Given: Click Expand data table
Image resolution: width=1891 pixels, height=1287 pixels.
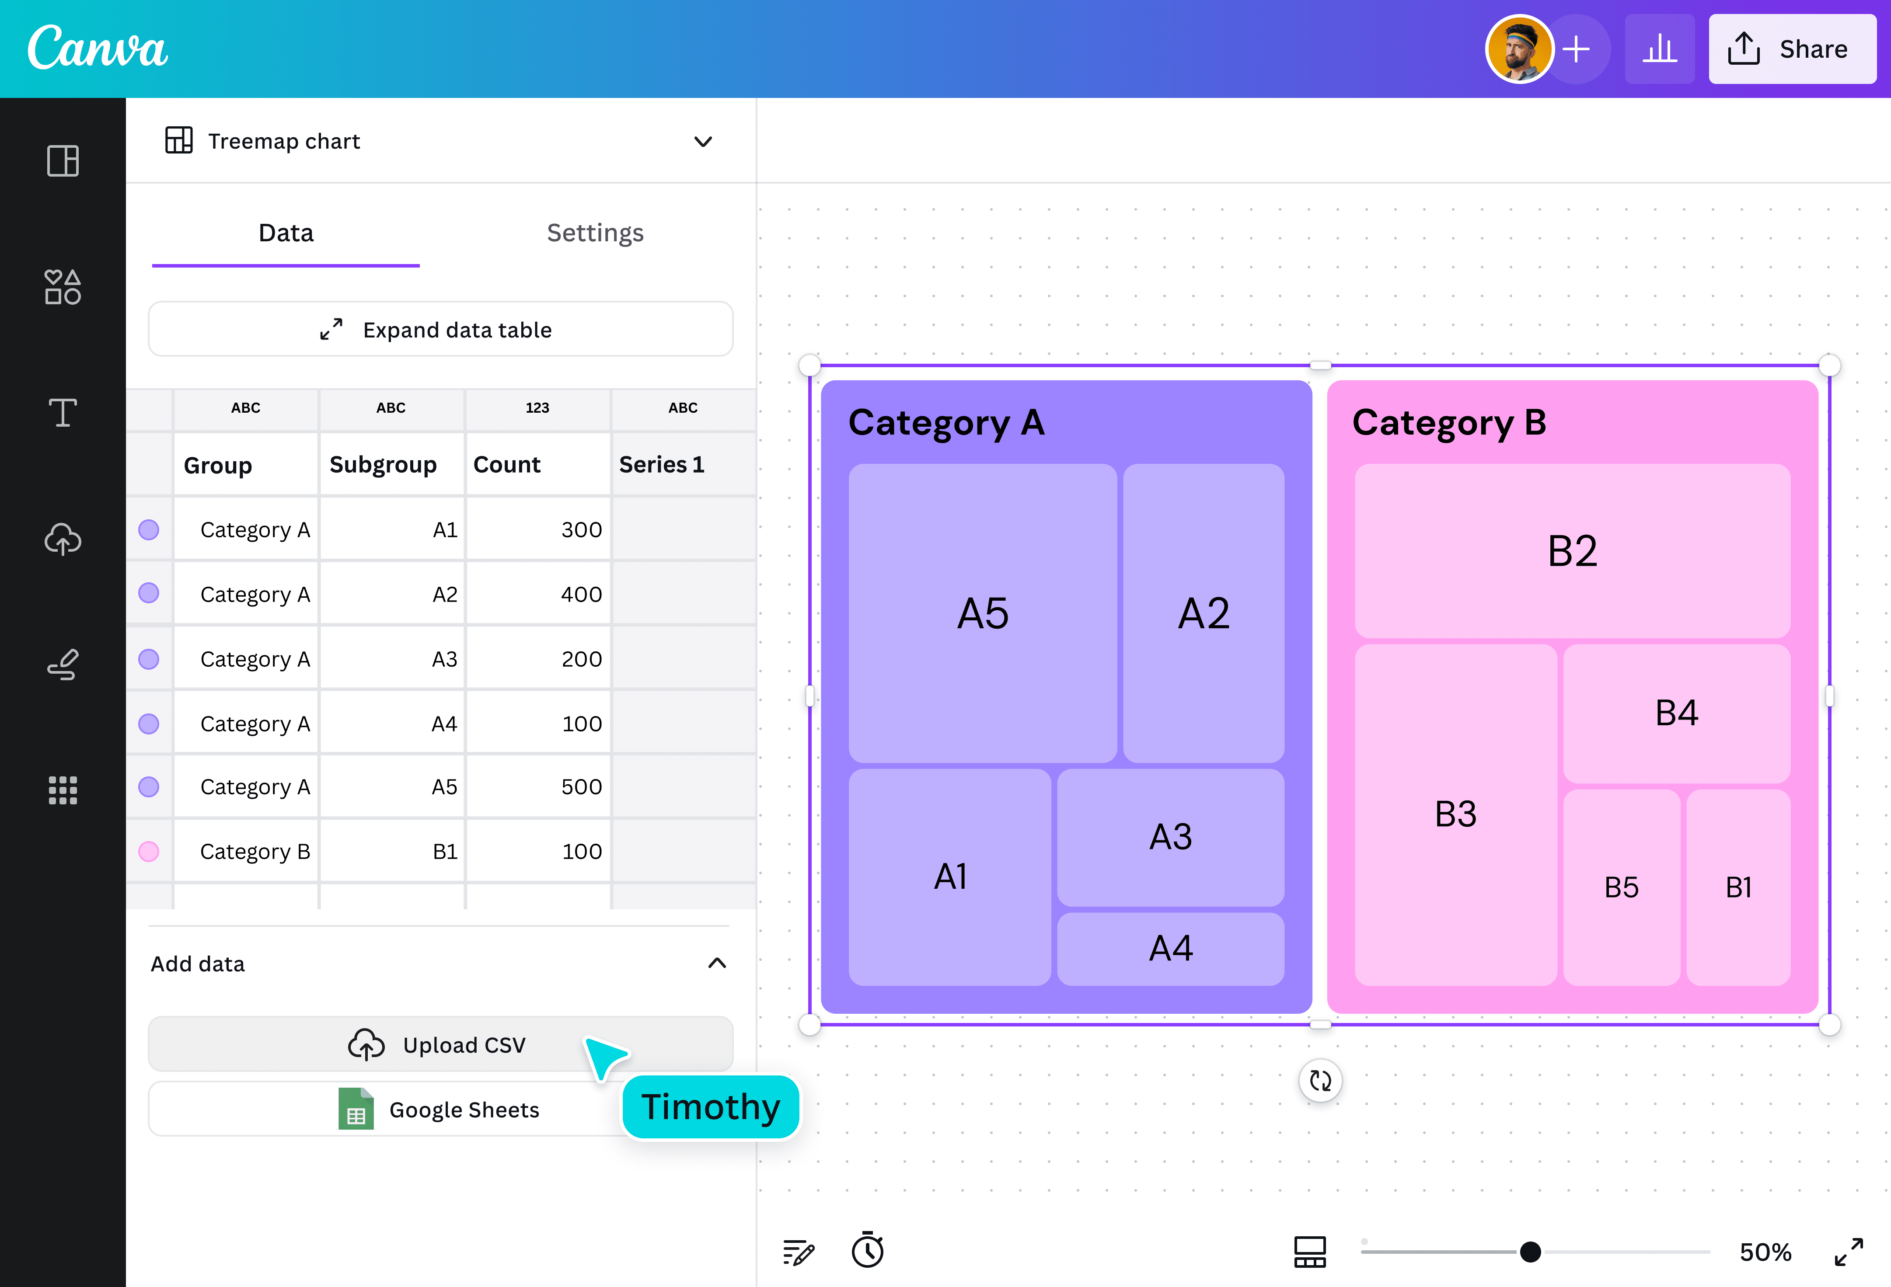Looking at the screenshot, I should point(440,330).
